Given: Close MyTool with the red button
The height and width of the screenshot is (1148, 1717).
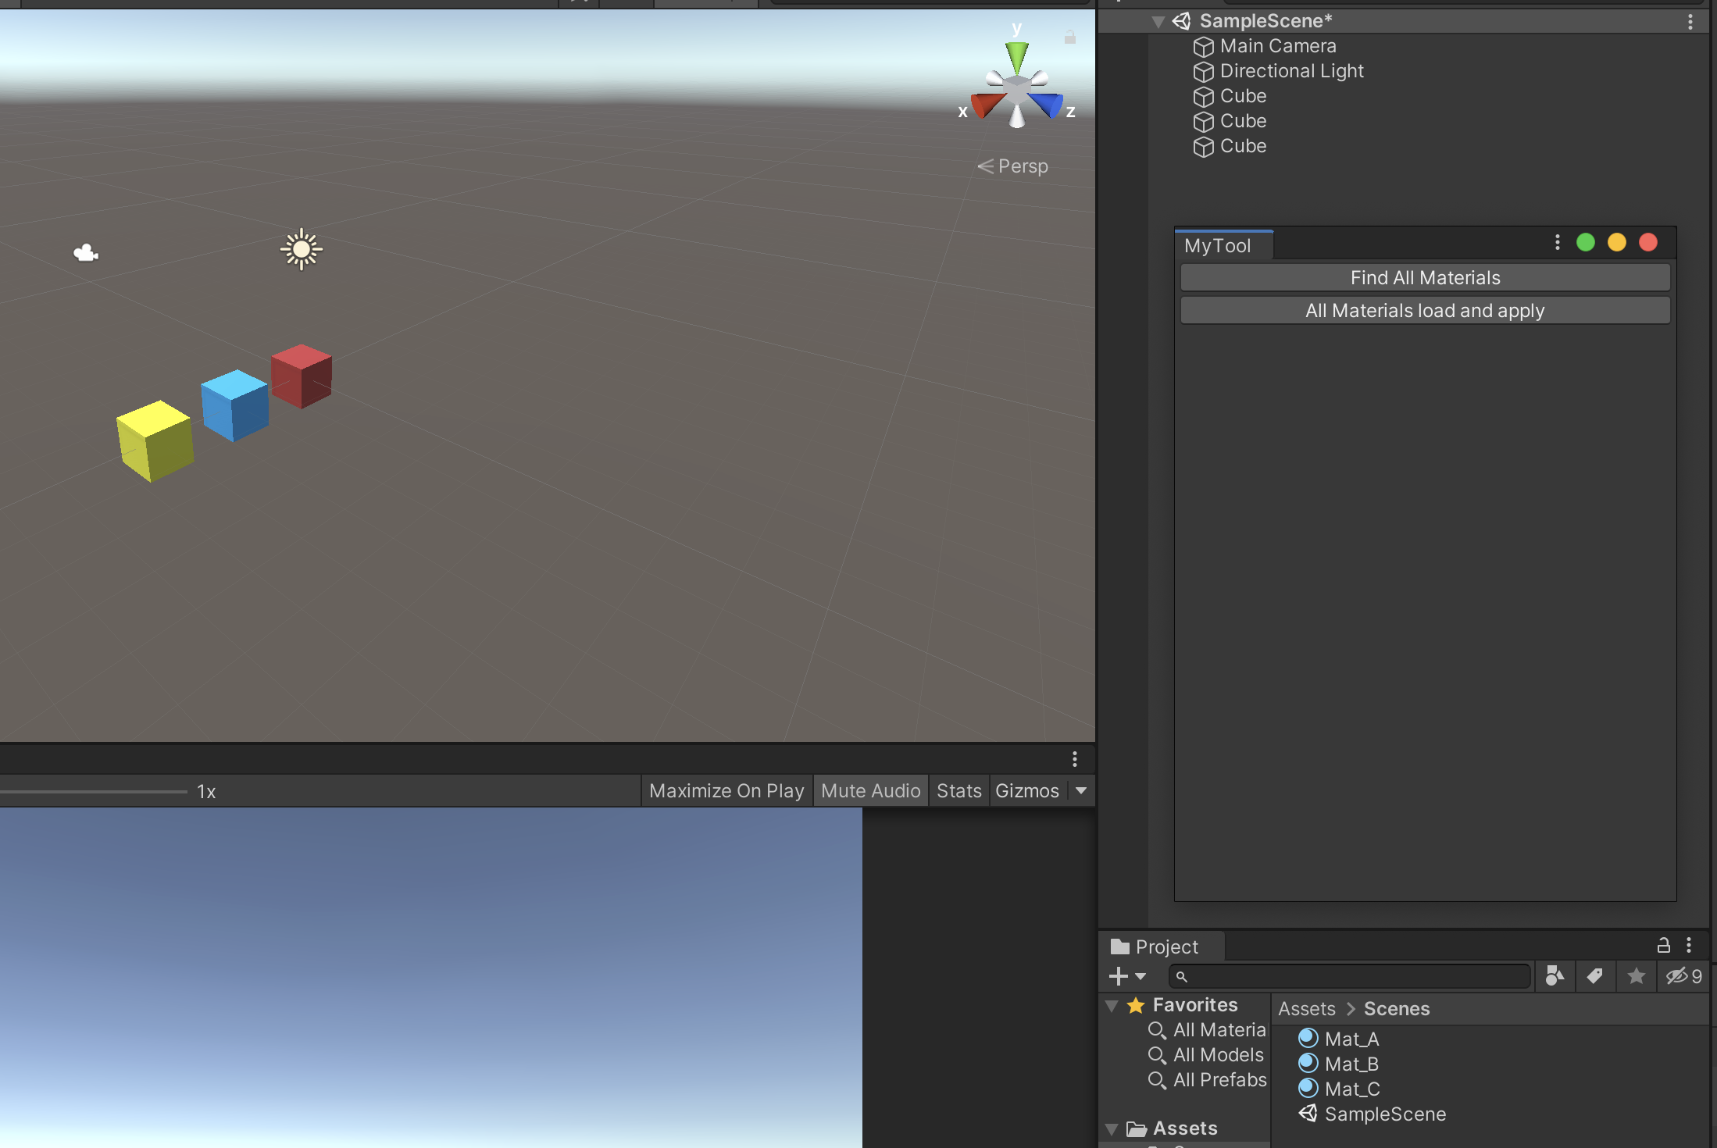Looking at the screenshot, I should coord(1648,243).
